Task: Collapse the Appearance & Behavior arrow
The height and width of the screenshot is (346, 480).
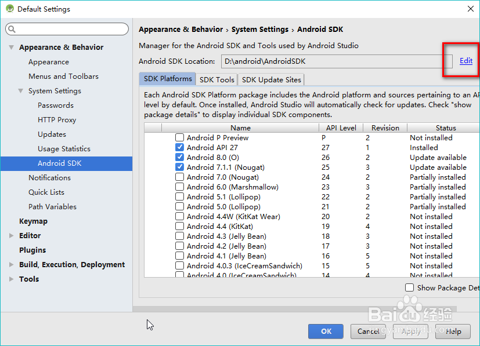Action: tap(12, 48)
